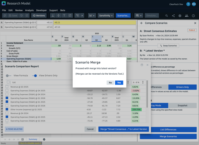199x145 pixels.
Task: Click the A formula bar input field
Action: [95, 22]
